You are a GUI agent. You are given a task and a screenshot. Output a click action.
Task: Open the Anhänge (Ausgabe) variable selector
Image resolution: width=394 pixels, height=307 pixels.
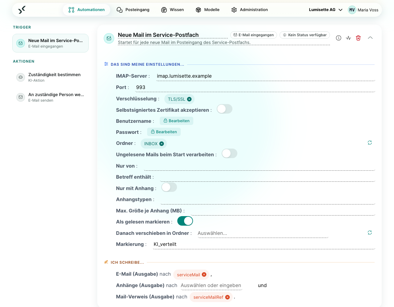click(x=211, y=286)
